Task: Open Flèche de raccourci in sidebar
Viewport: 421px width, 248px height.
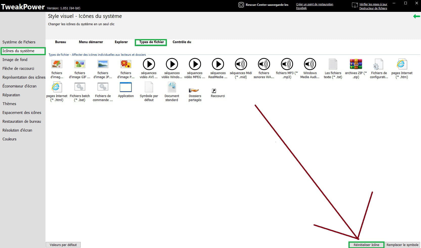Action: click(18, 69)
